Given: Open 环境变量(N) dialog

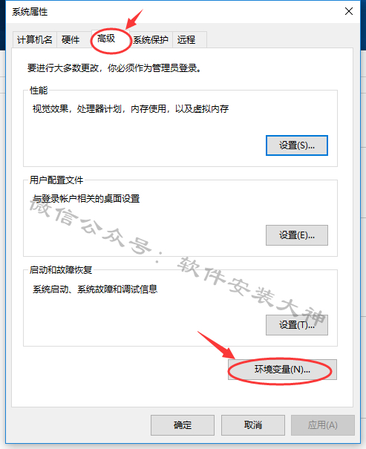Looking at the screenshot, I should 282,370.
